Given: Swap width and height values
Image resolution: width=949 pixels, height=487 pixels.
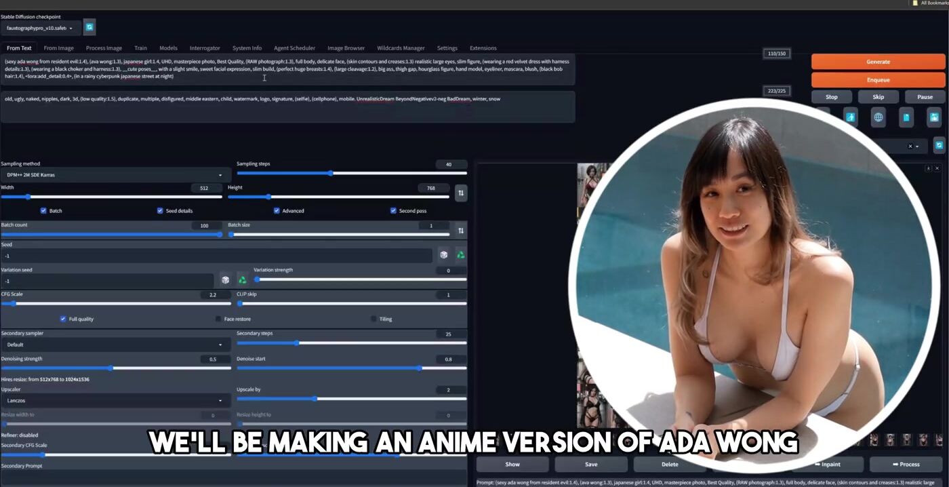Looking at the screenshot, I should point(461,193).
